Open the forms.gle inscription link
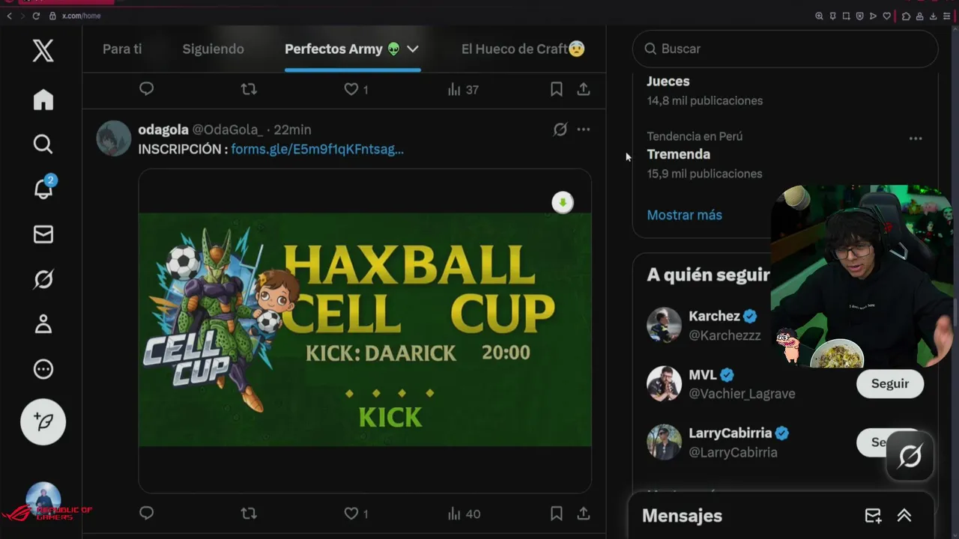Viewport: 959px width, 539px height. point(317,149)
